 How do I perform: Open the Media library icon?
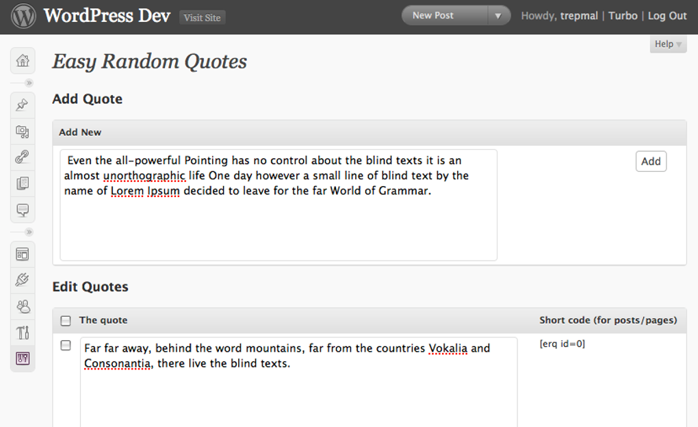(23, 131)
